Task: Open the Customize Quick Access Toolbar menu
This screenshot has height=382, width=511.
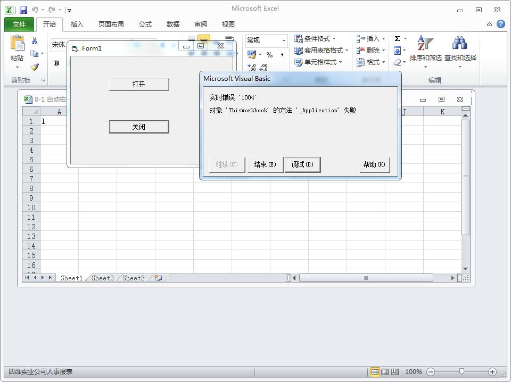Action: pyautogui.click(x=69, y=11)
